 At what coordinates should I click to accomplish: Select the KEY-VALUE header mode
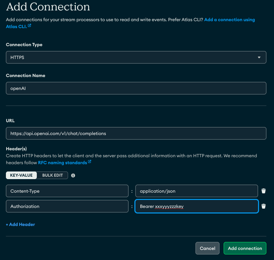point(22,175)
